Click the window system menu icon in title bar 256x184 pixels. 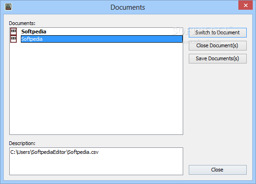(8, 7)
